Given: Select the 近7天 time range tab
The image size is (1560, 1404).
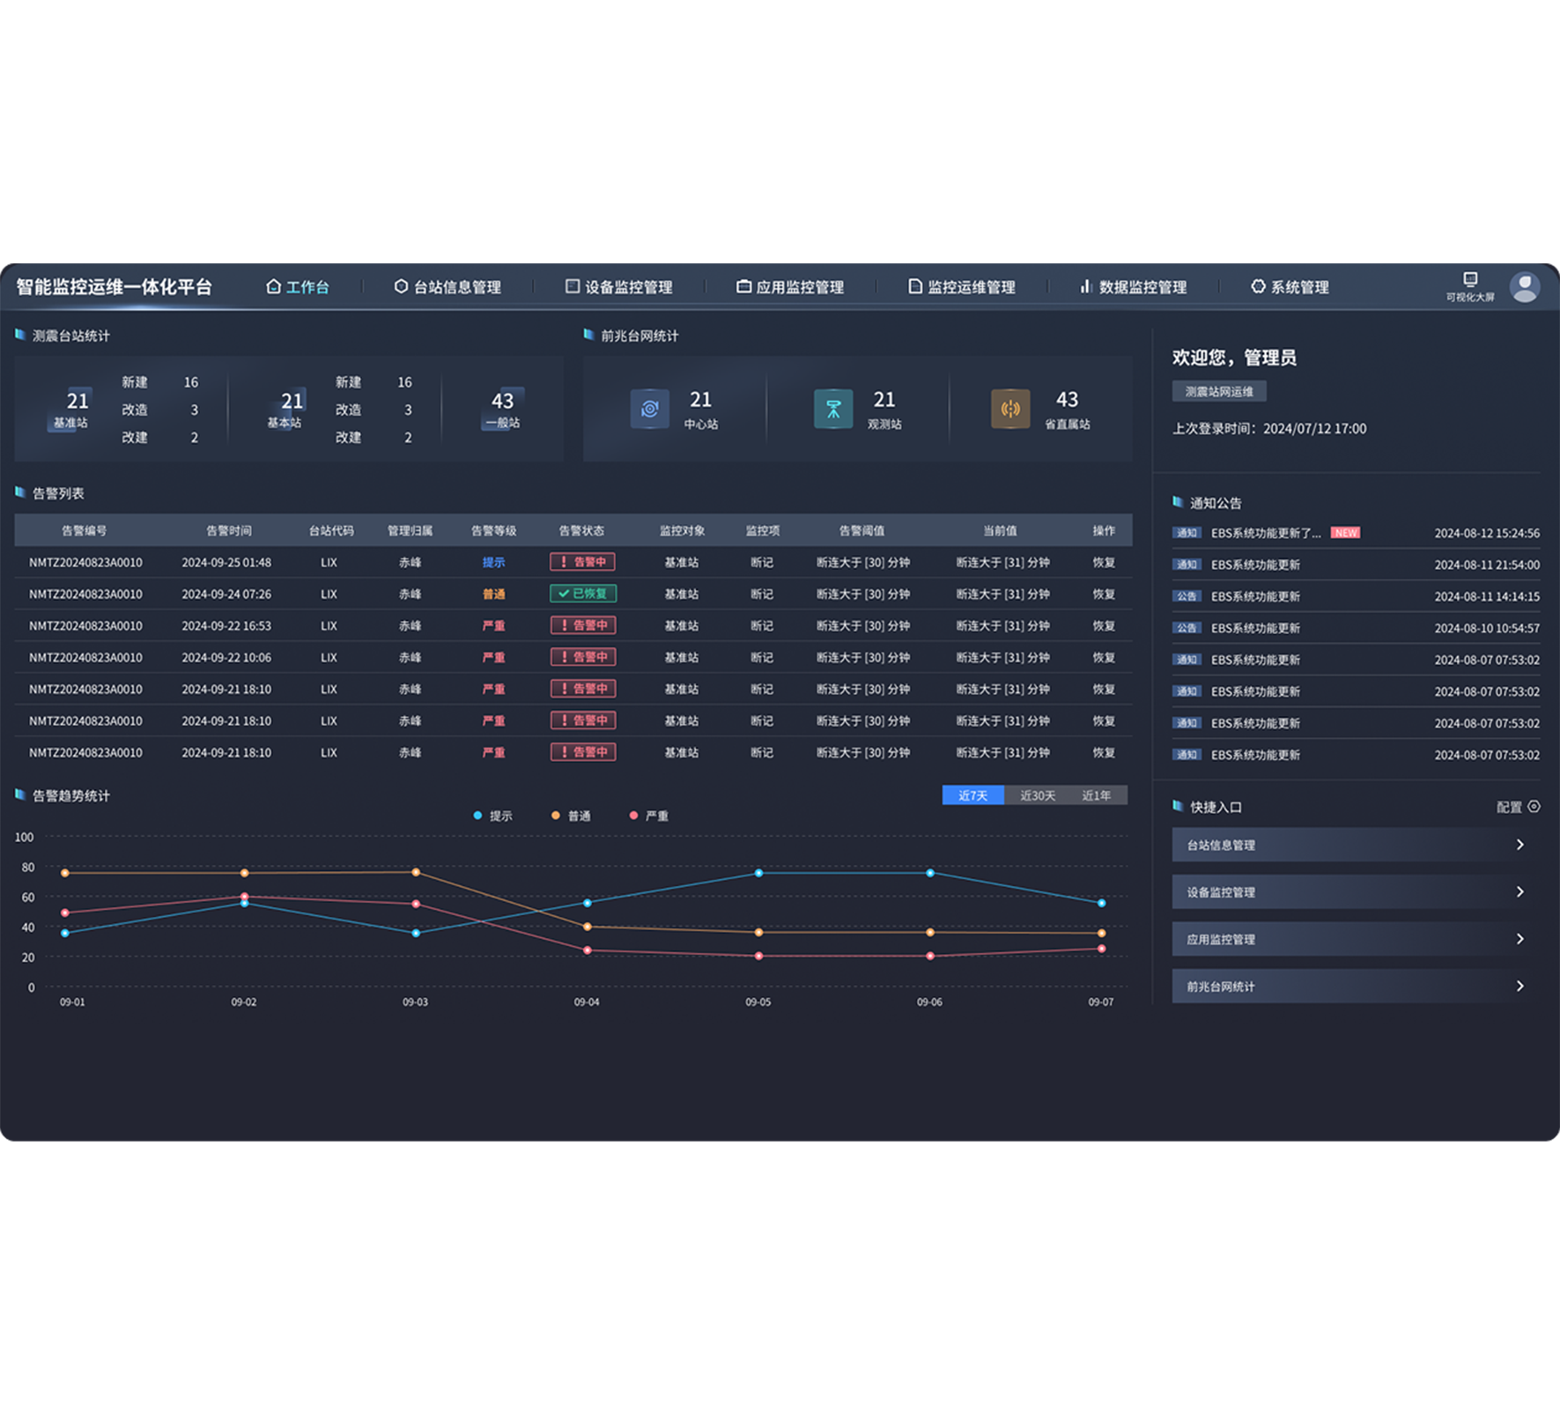Looking at the screenshot, I should coord(973,795).
